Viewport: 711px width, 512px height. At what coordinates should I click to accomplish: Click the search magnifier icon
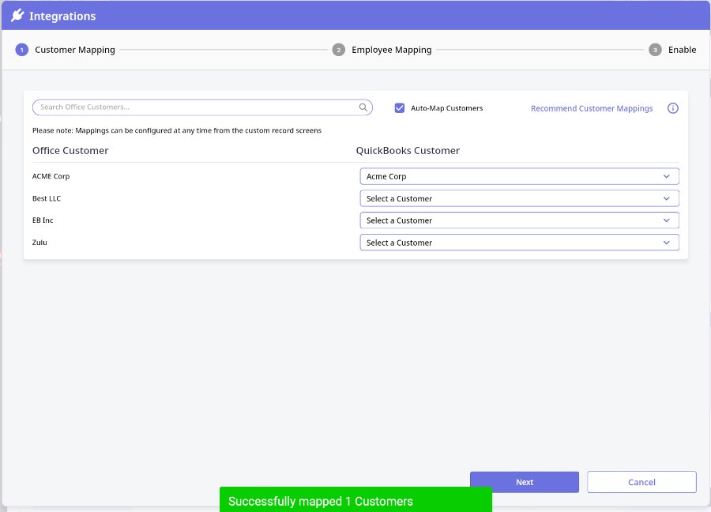pyautogui.click(x=363, y=107)
